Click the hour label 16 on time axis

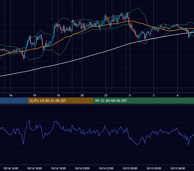35,95
